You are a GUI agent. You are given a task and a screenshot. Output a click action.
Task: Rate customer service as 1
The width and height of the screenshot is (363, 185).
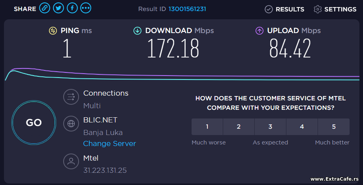click(x=207, y=127)
